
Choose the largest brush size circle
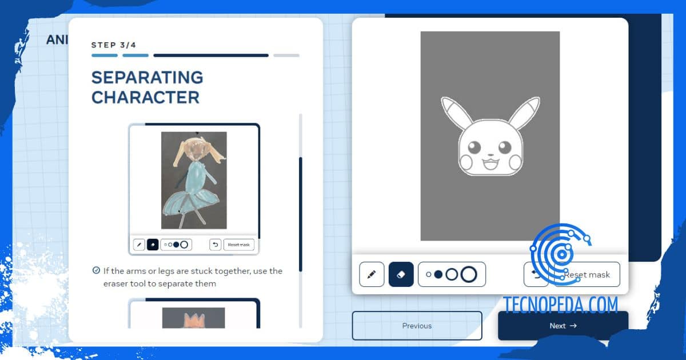[469, 274]
